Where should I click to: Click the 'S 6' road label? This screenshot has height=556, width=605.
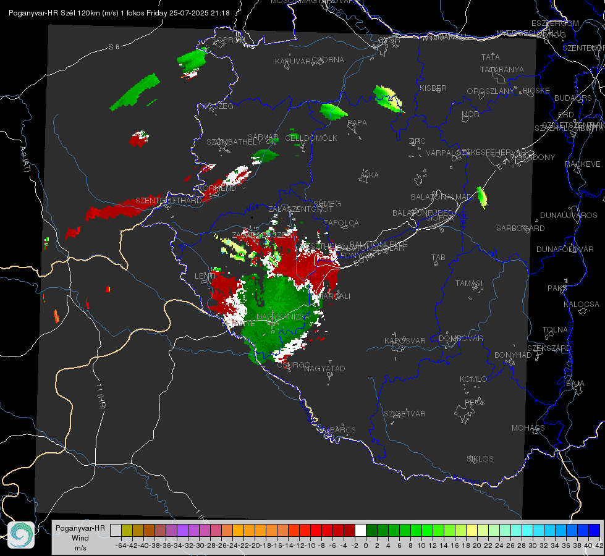pos(114,47)
